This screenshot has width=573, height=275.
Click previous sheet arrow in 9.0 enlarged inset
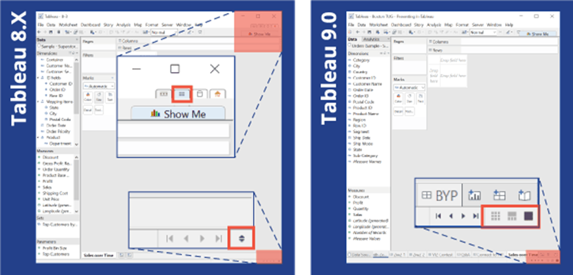pos(451,216)
